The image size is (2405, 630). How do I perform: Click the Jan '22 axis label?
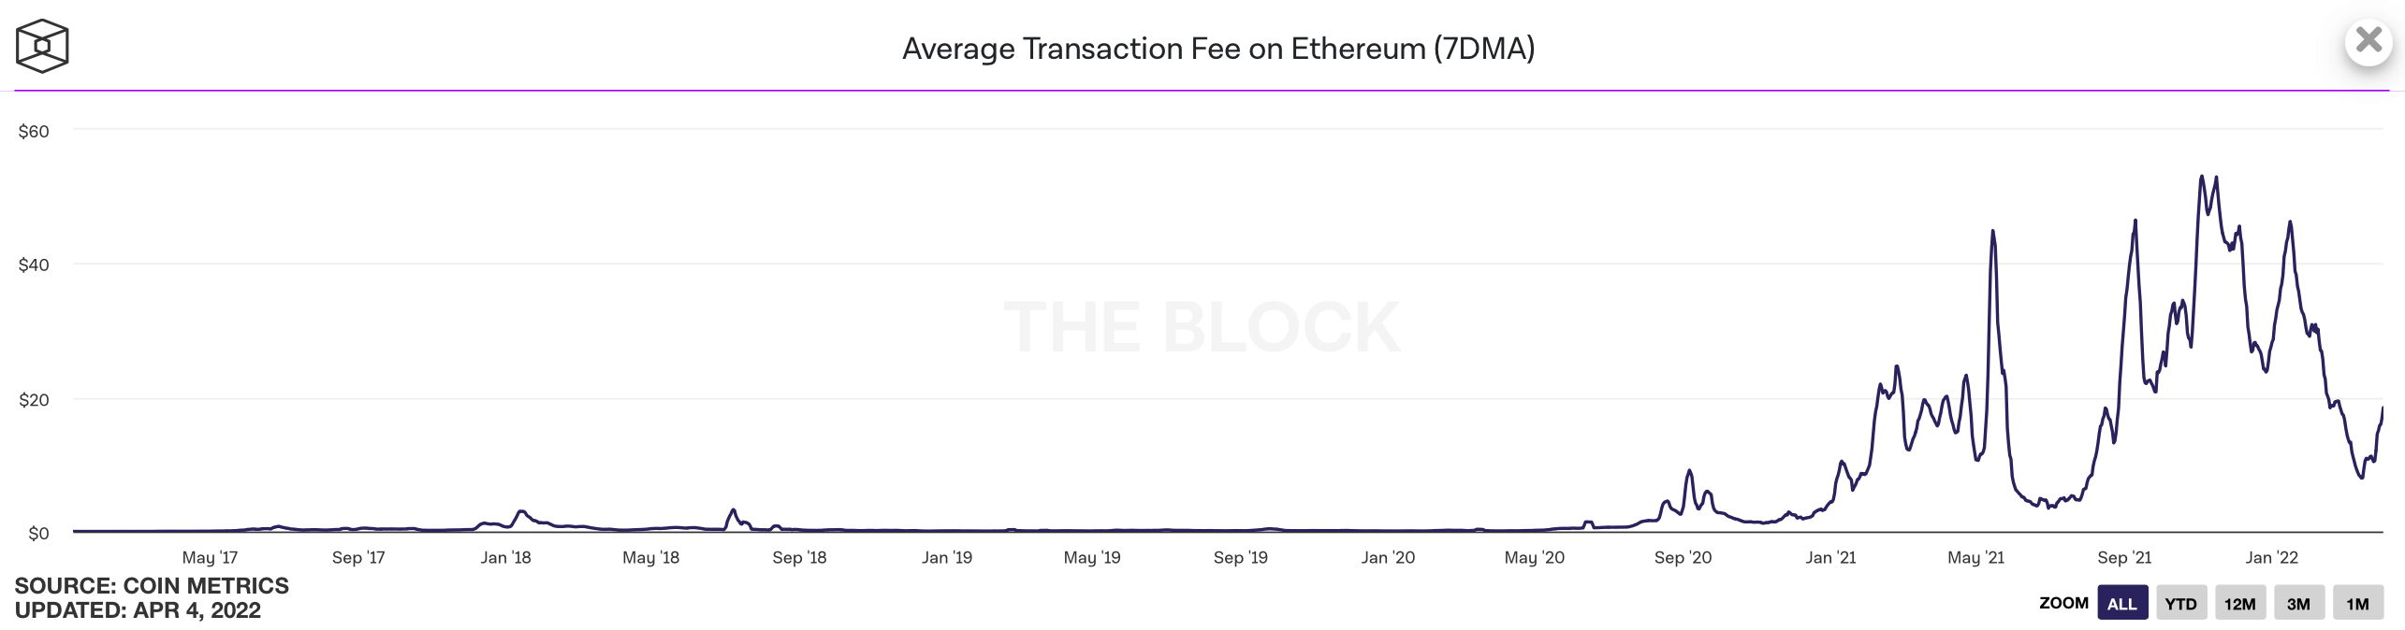[2271, 558]
